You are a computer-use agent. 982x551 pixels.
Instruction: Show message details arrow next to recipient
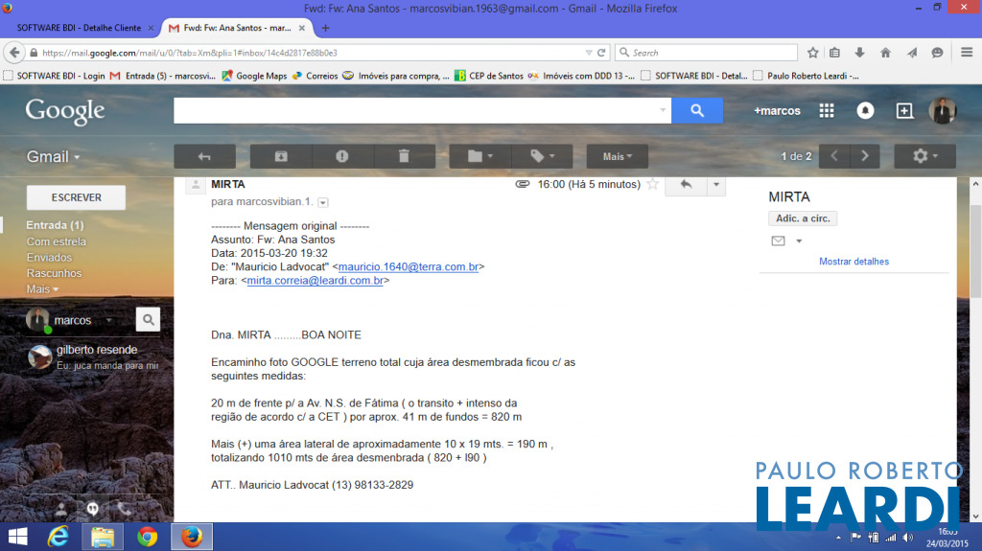(x=323, y=202)
